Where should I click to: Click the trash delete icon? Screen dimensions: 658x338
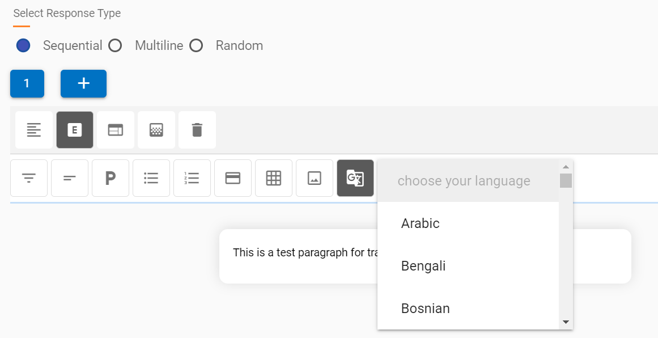[197, 130]
